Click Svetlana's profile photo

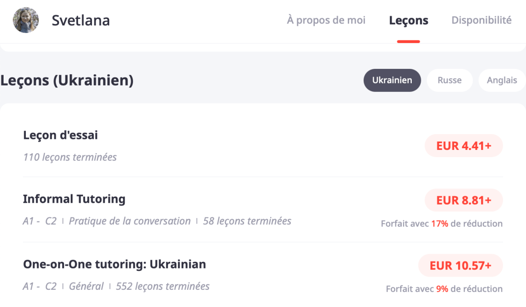click(x=26, y=20)
